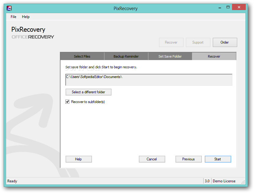Click the instruction text about Start
Viewport: 254px width, 193px height.
tap(101, 67)
